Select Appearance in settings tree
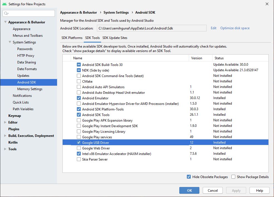 point(21,29)
